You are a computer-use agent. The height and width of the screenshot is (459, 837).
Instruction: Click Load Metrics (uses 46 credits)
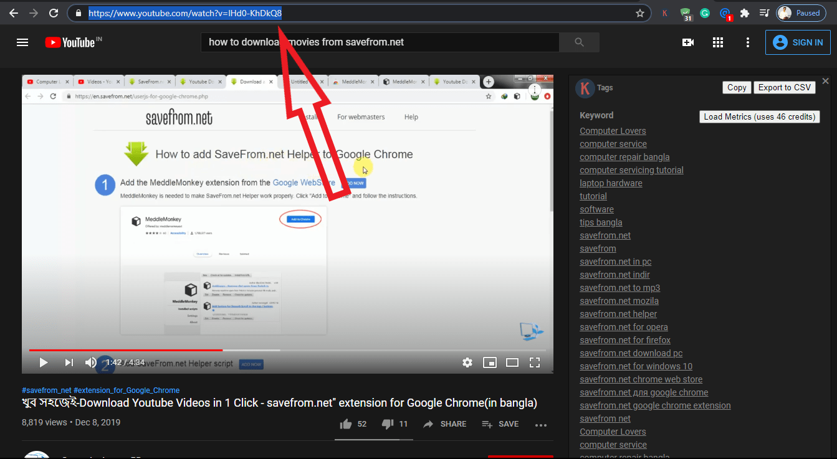760,116
